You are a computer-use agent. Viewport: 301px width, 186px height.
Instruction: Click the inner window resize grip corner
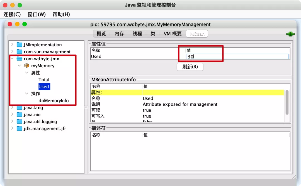point(295,177)
